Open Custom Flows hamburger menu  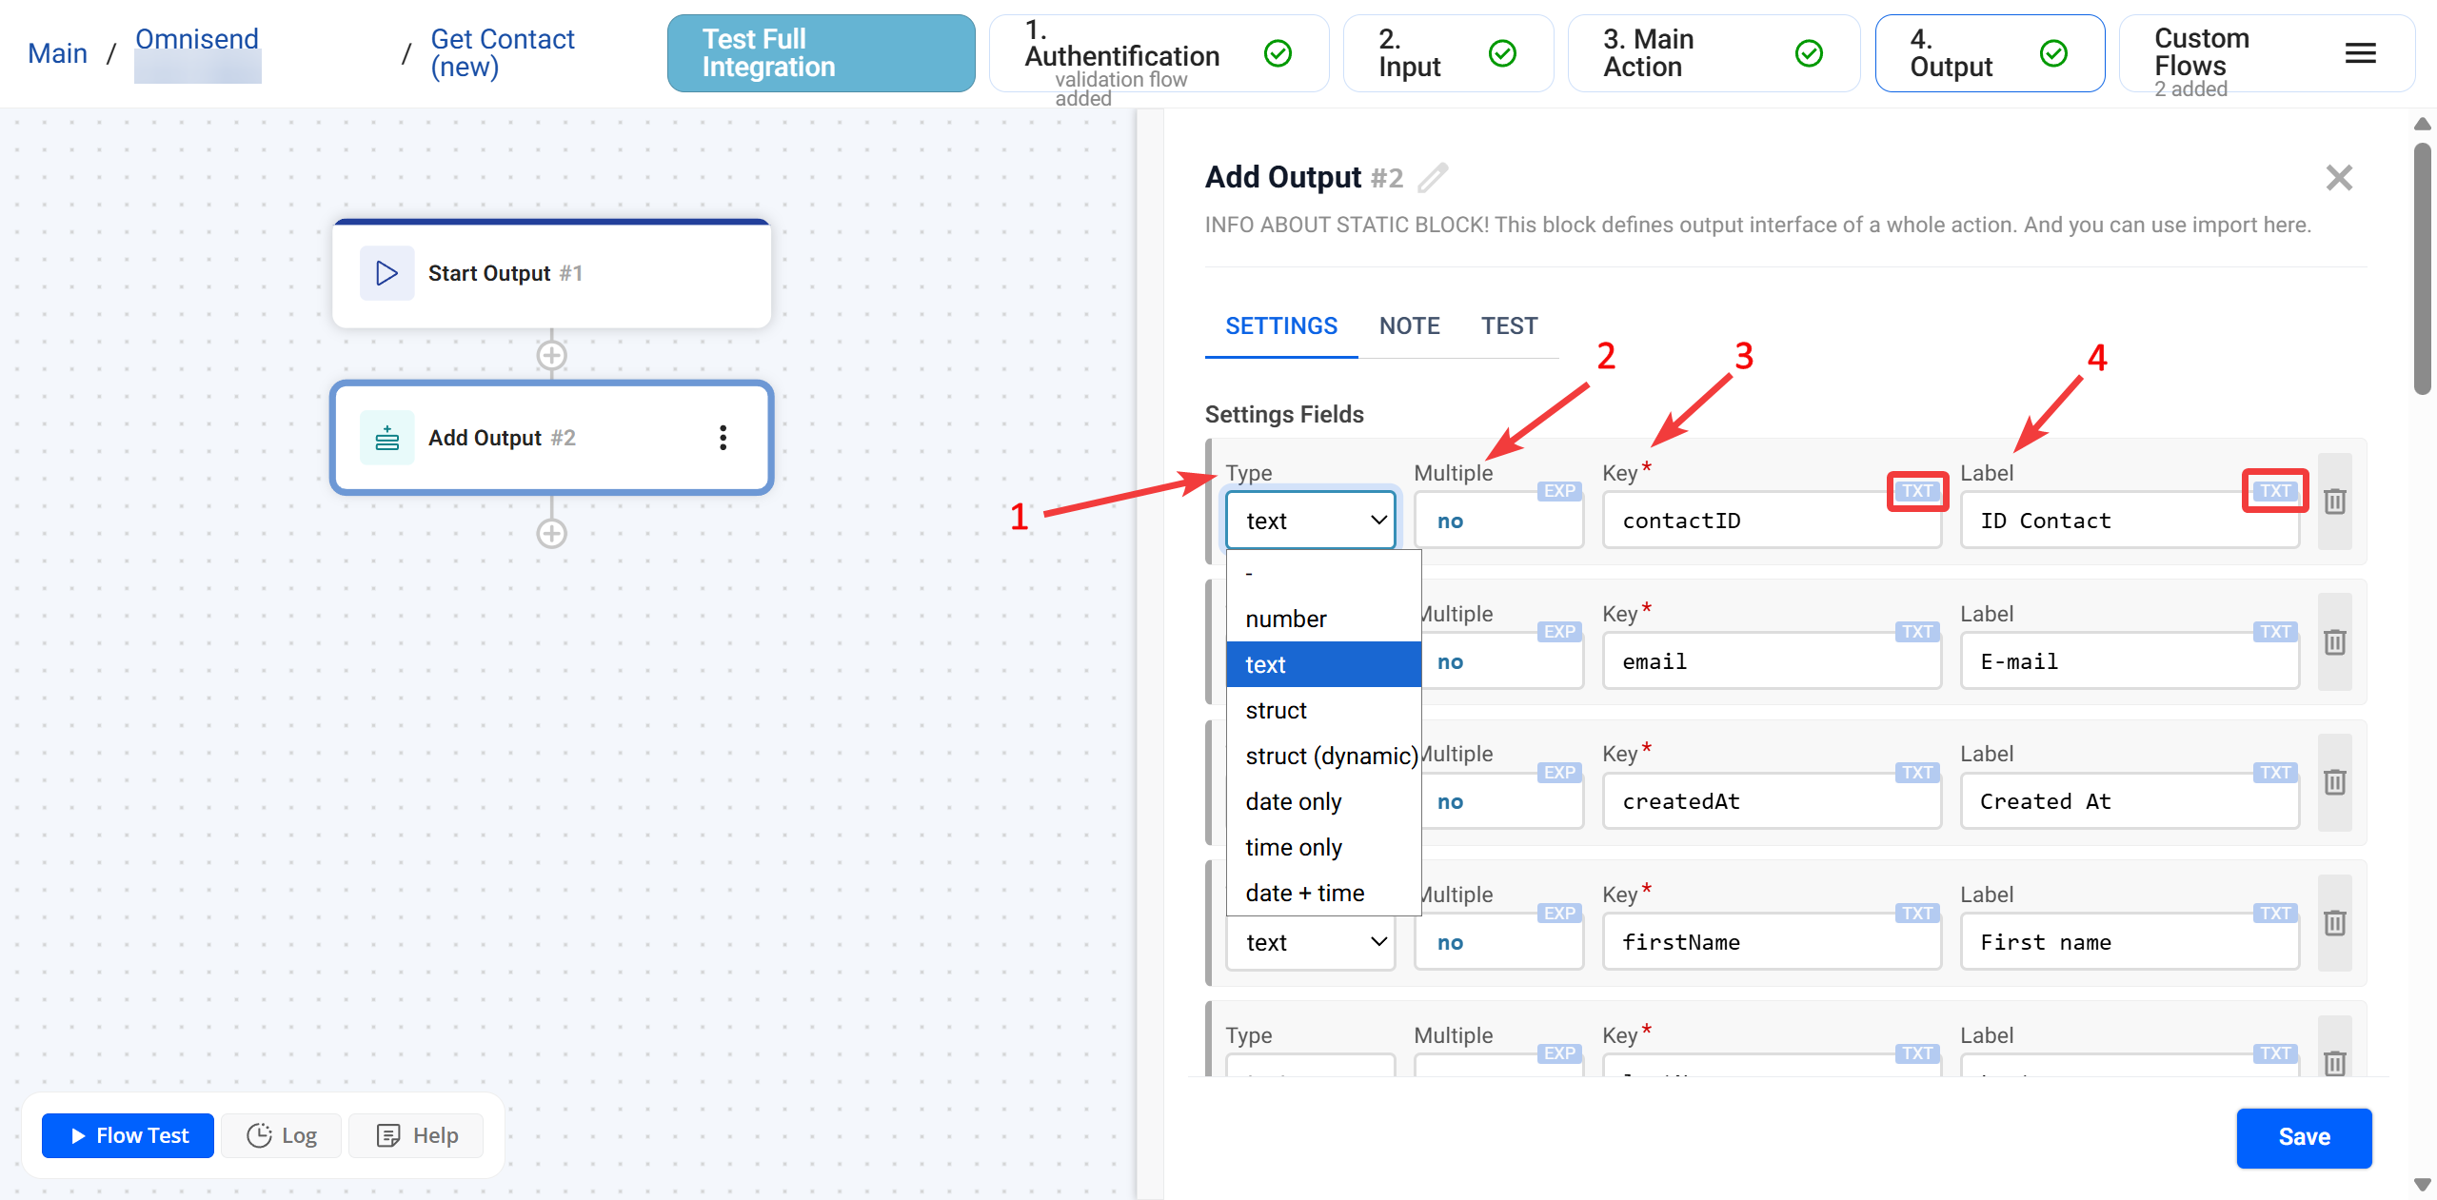coord(2360,53)
